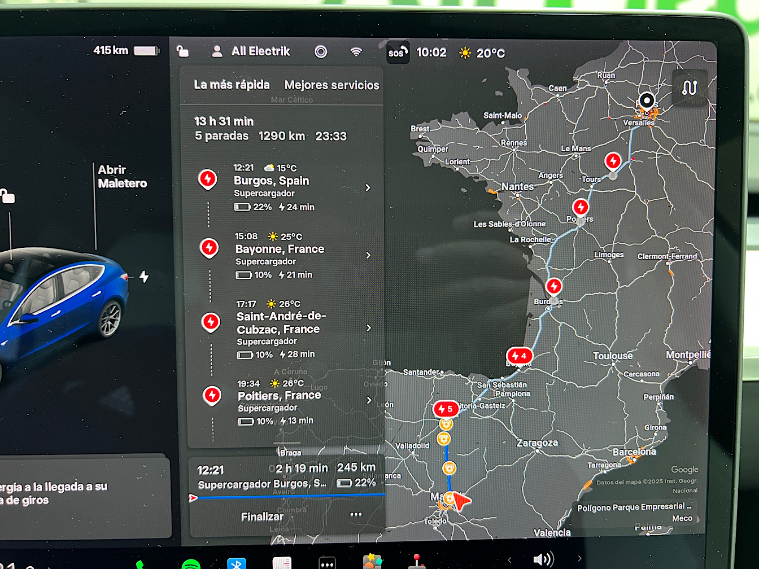
Task: Expand the Burgos, Spain stop details
Action: [368, 187]
